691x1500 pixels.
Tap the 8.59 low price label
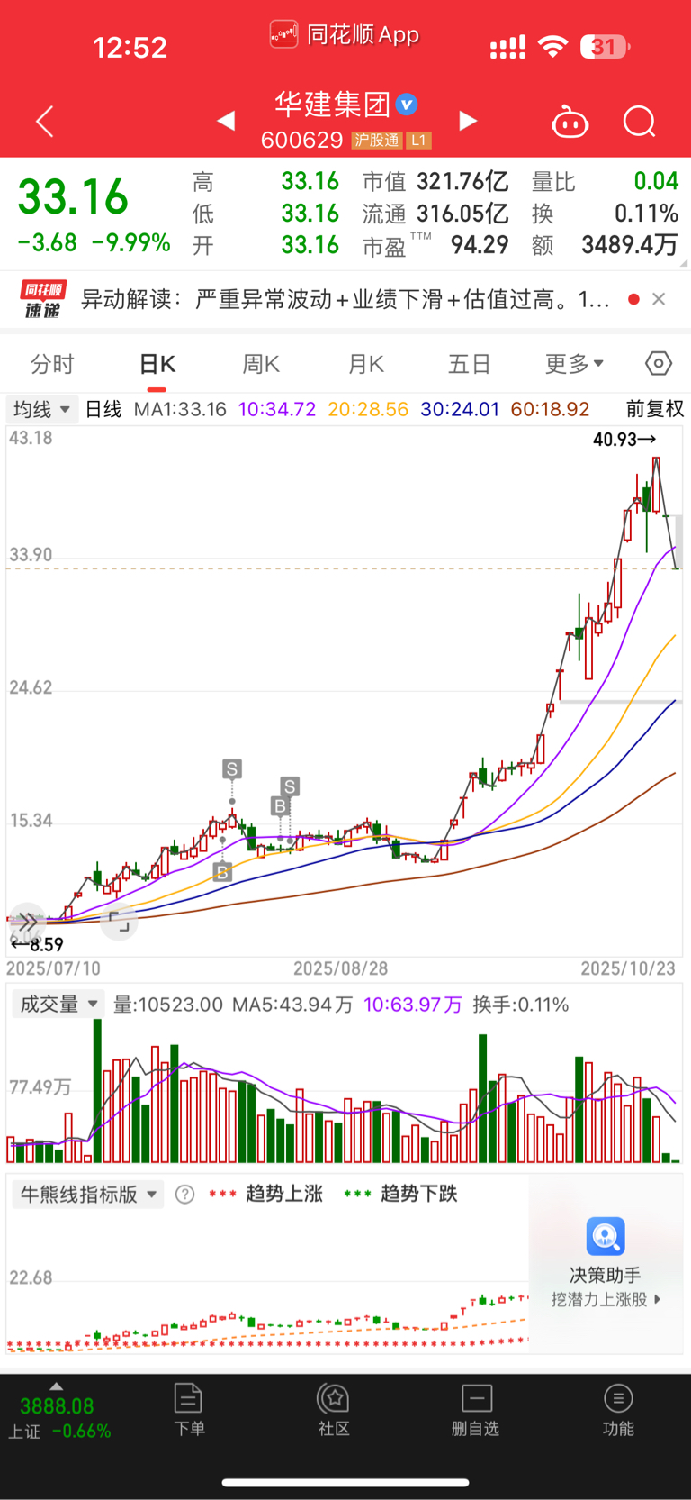(37, 945)
